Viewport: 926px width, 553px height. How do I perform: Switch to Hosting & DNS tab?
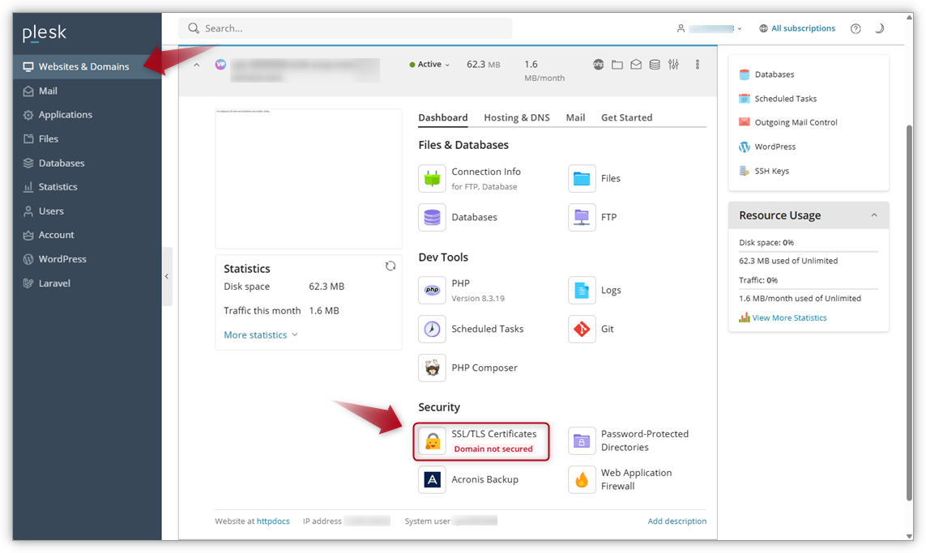pos(516,118)
